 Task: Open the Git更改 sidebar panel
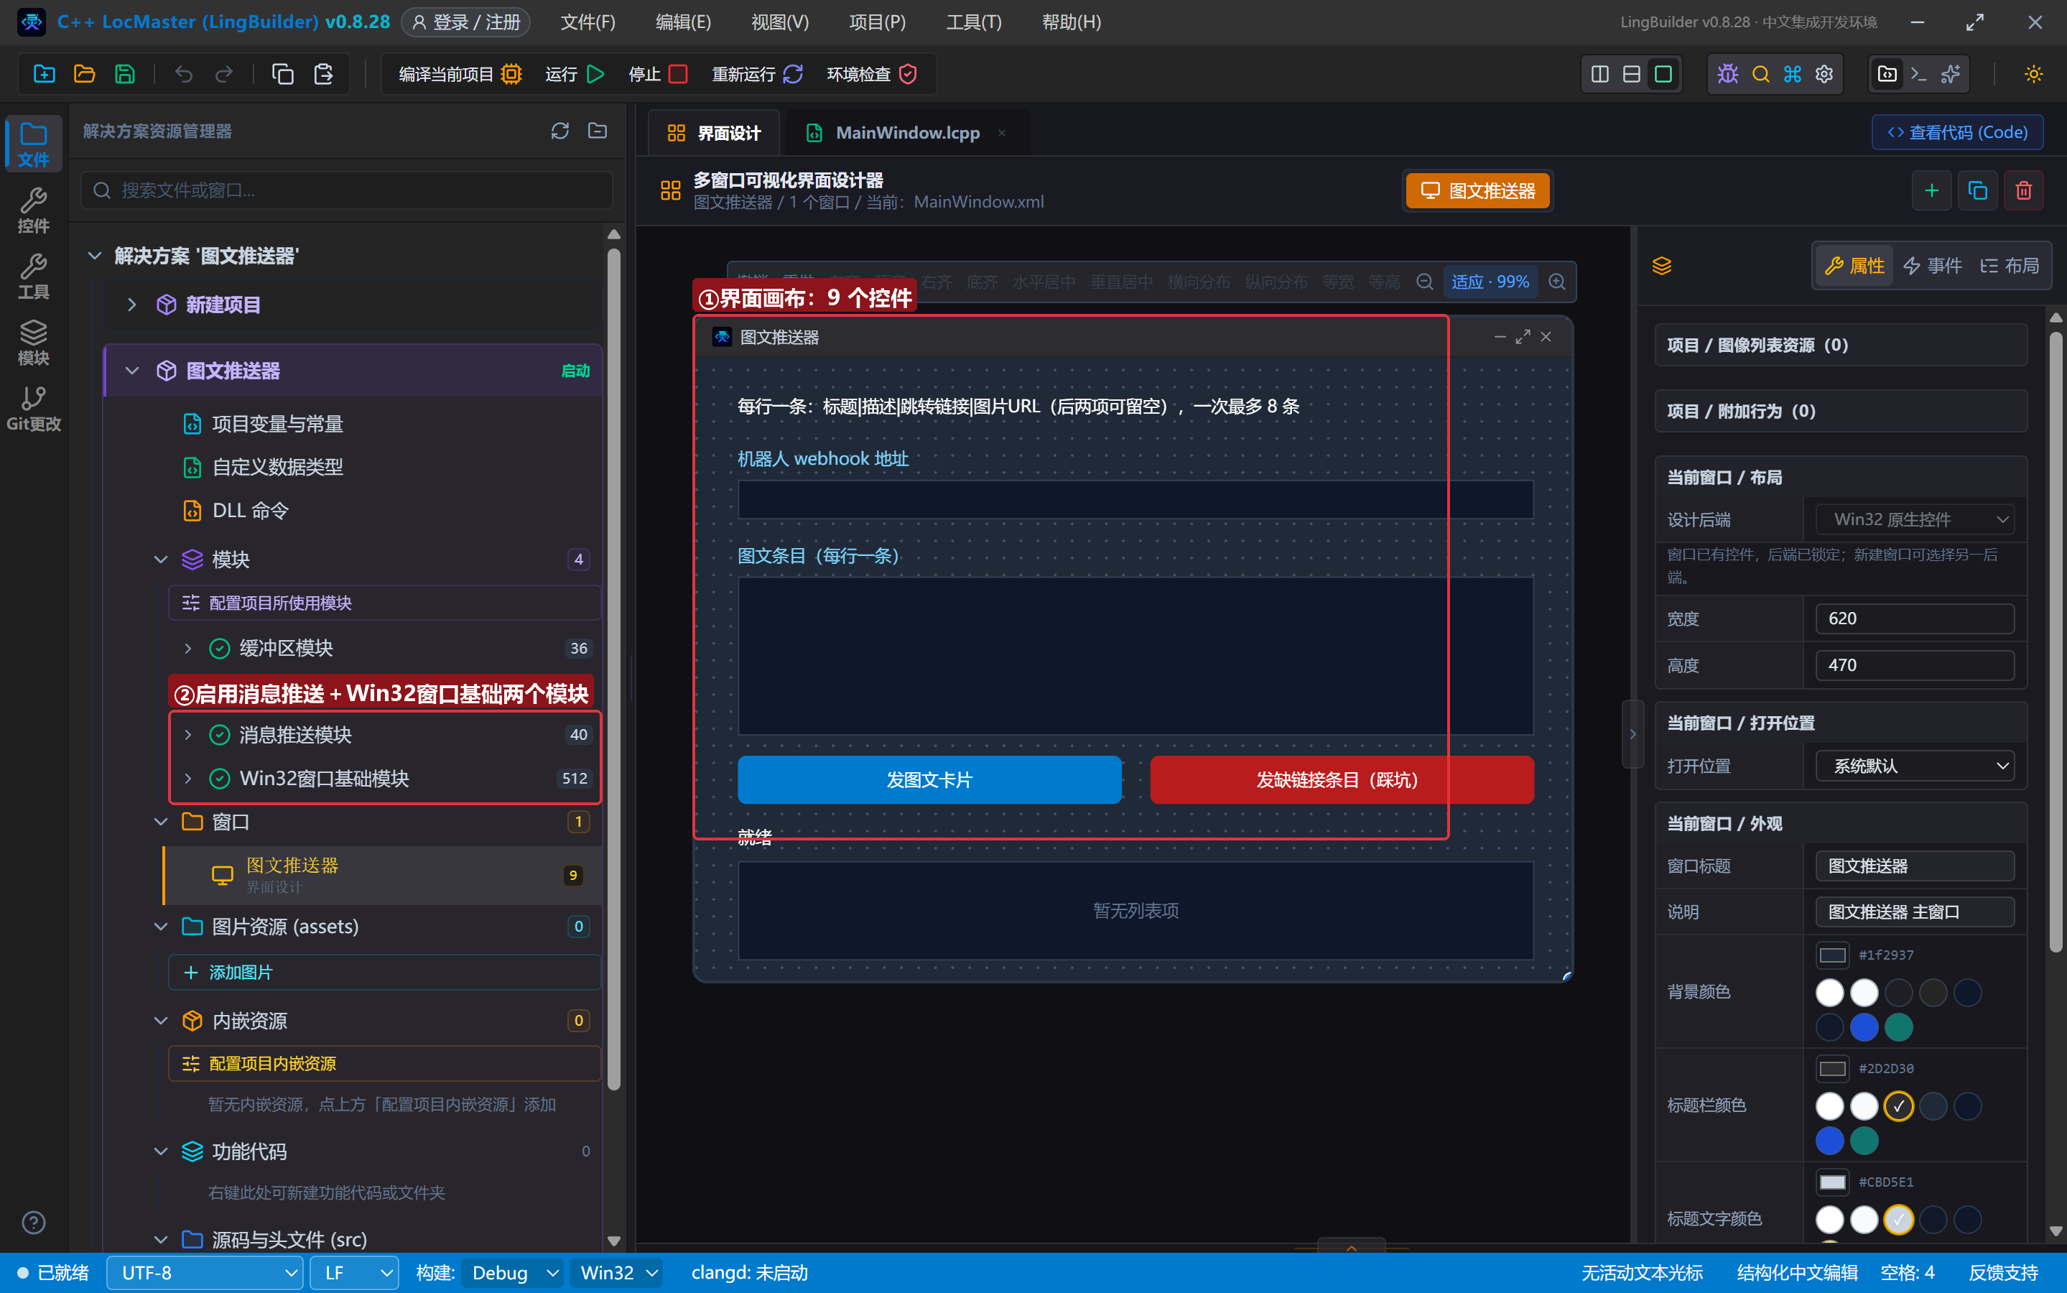33,409
